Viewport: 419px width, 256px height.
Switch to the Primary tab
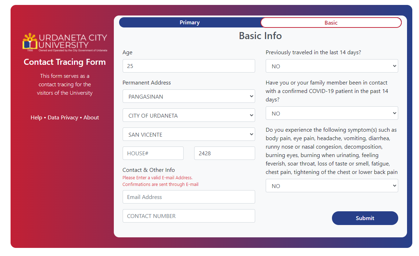(x=190, y=23)
